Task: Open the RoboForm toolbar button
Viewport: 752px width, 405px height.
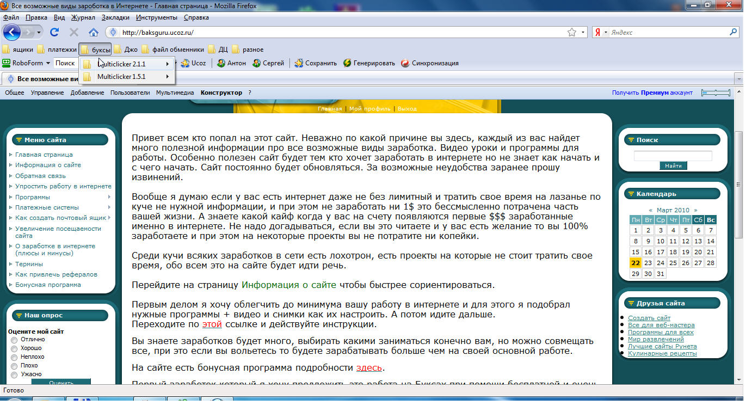Action: point(23,63)
